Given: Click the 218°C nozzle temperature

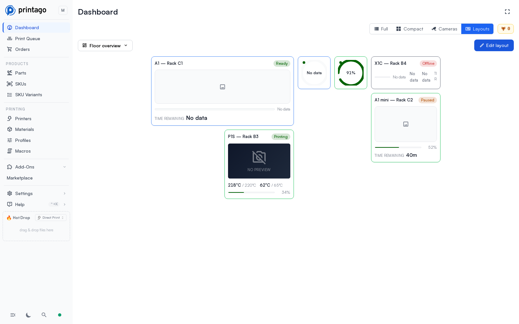Looking at the screenshot, I should (235, 185).
